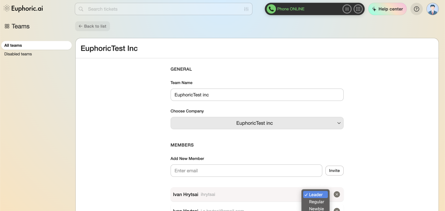Click the Back to list button
The height and width of the screenshot is (211, 445).
pos(92,26)
